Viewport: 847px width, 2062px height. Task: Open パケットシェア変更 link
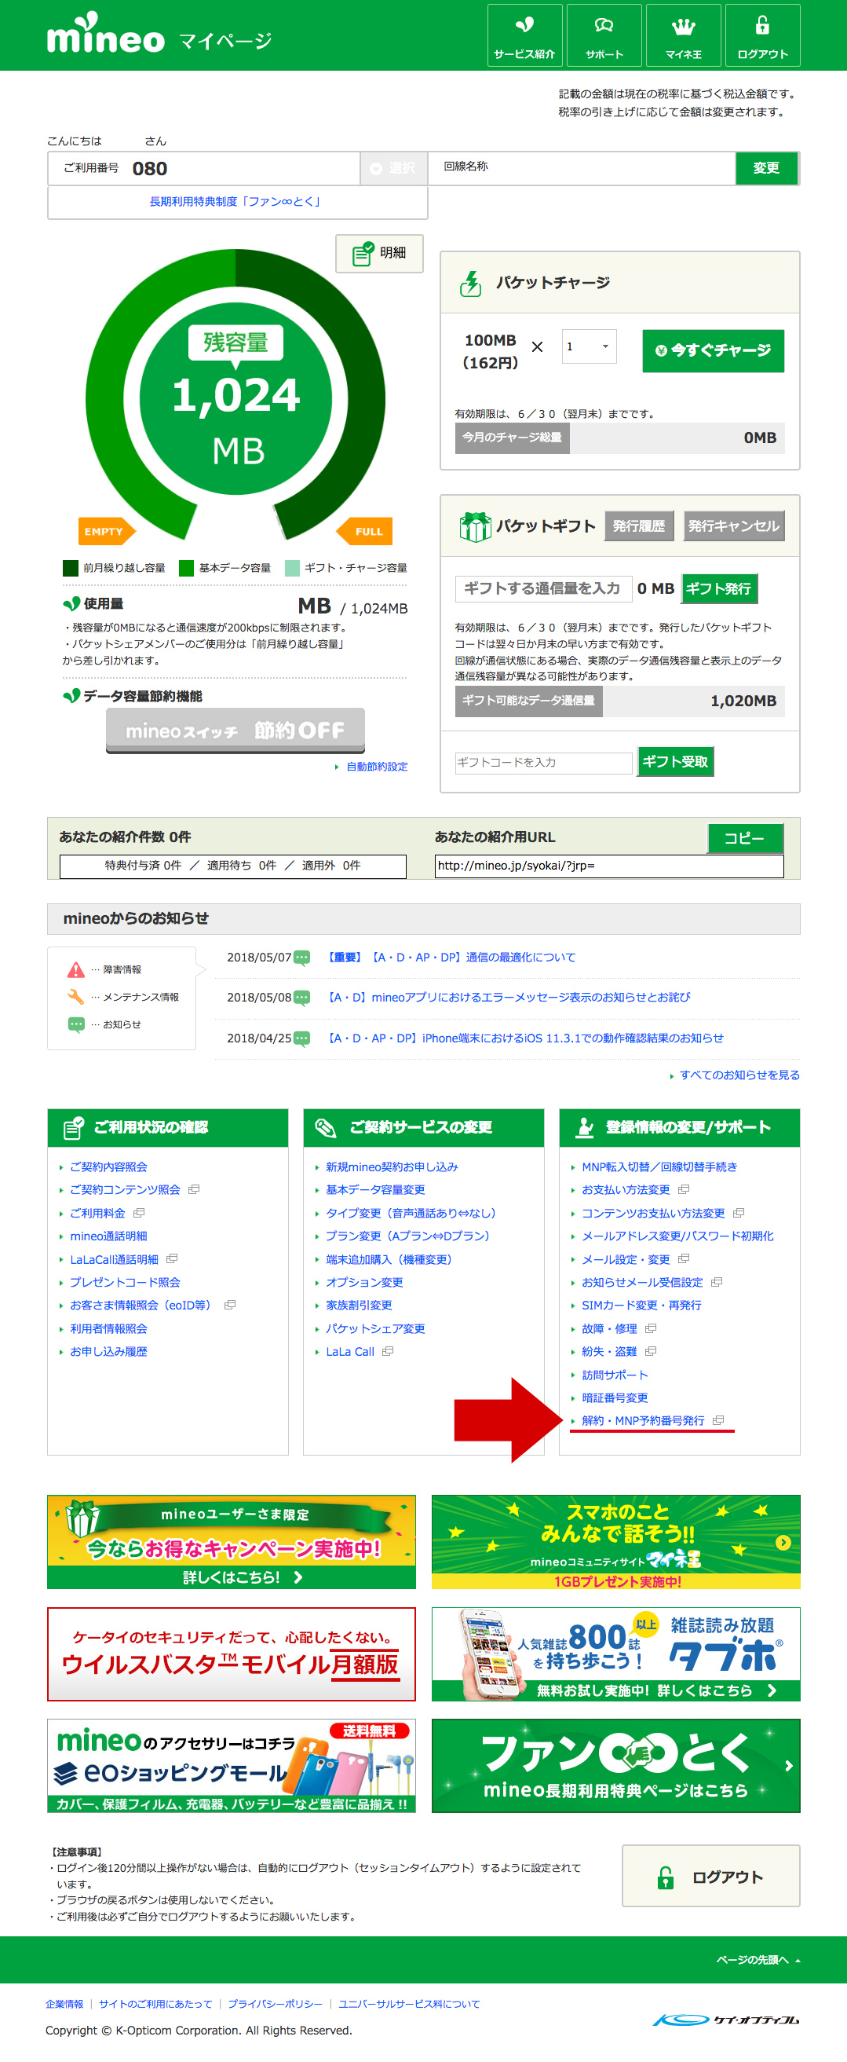(375, 1329)
